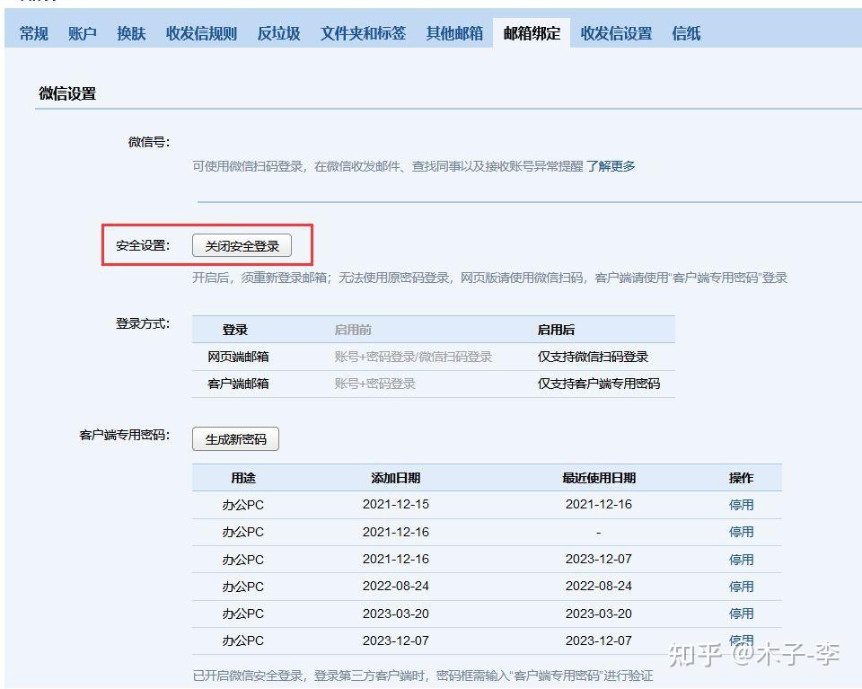The width and height of the screenshot is (862, 689).
Task: Open the 账户 tab
Action: pos(82,33)
